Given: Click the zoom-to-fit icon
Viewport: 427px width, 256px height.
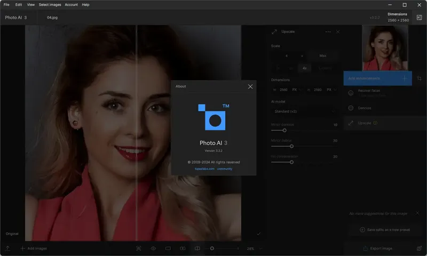Looking at the screenshot, I should [x=139, y=249].
